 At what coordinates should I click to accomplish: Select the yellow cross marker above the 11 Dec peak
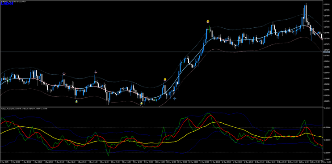pyautogui.click(x=208, y=22)
